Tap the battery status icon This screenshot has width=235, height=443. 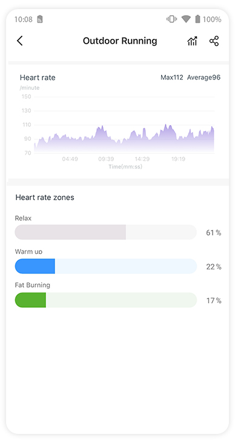click(x=197, y=19)
